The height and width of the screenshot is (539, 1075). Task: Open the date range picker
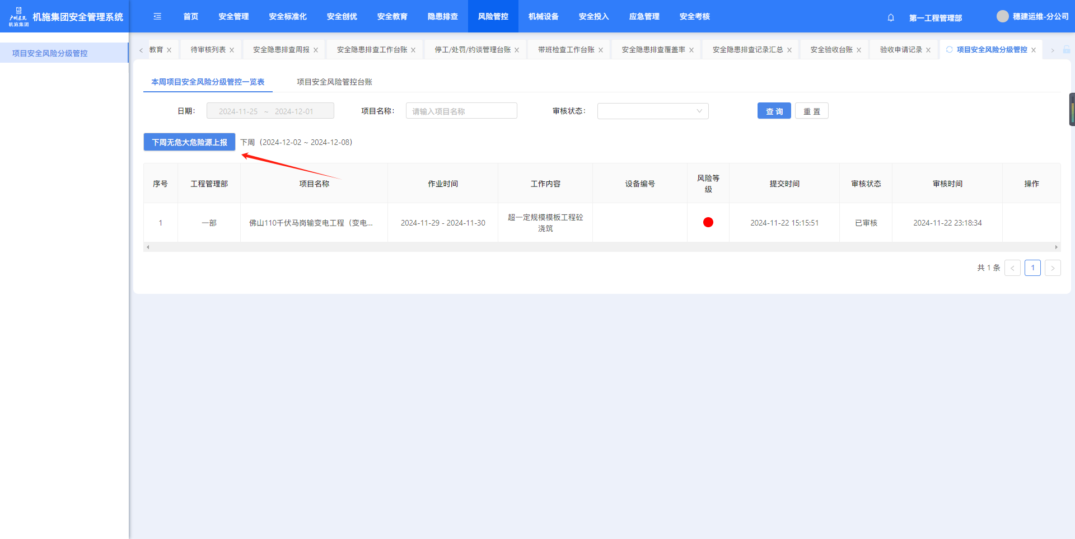pyautogui.click(x=270, y=111)
